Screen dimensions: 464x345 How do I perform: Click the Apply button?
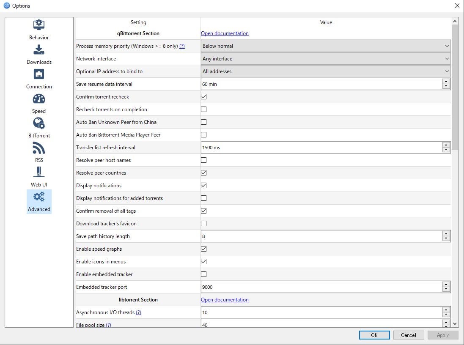click(x=443, y=335)
